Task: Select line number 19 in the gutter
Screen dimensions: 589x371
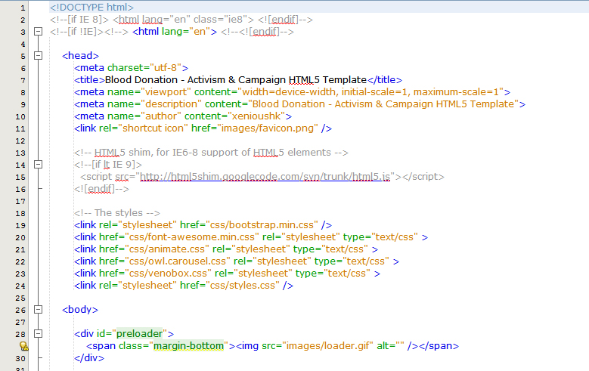Action: [20, 225]
